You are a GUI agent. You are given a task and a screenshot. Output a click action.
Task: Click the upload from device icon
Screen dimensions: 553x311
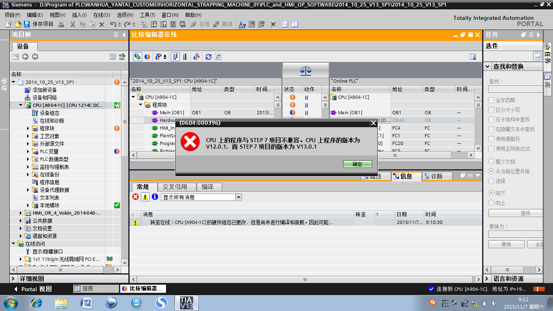(x=164, y=24)
